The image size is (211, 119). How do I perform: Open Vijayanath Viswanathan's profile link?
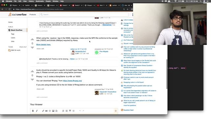point(108,92)
